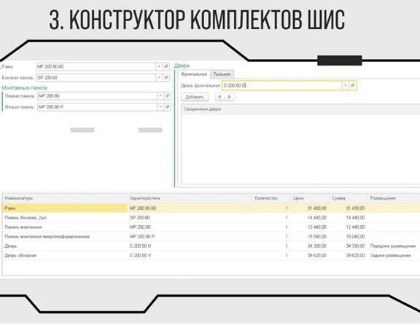420x325 pixels.
Task: Open the Рама field's open-item icon
Action: pos(166,66)
